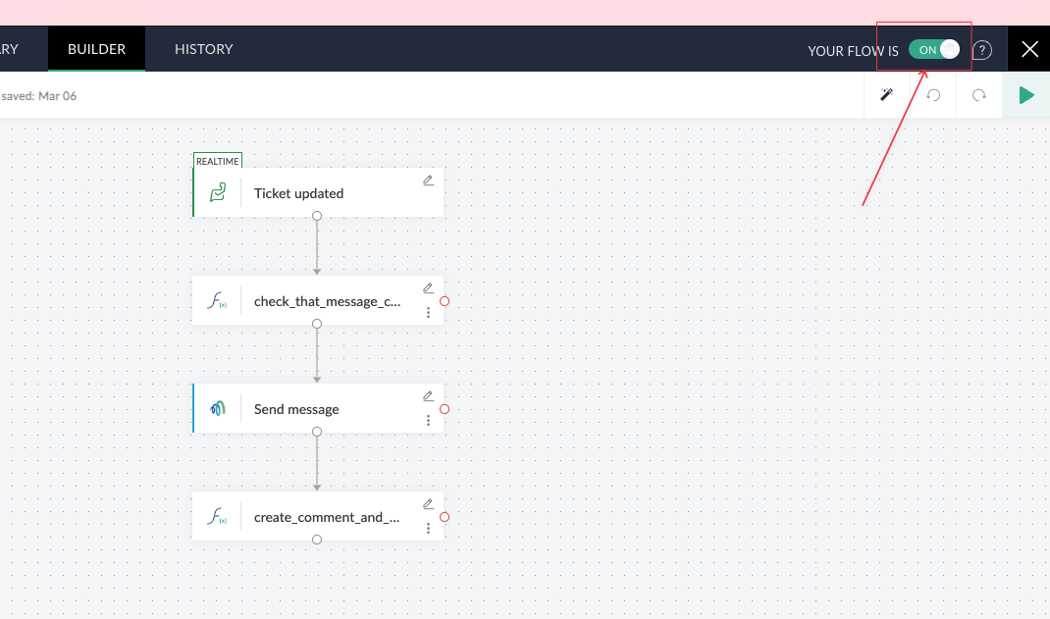Select the Ticket updated node label

(x=298, y=193)
